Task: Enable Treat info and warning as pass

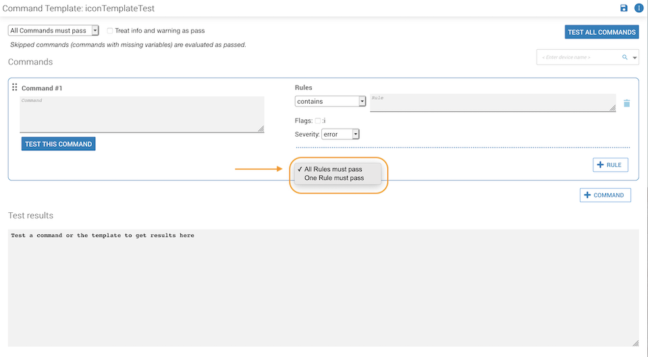Action: pyautogui.click(x=110, y=30)
